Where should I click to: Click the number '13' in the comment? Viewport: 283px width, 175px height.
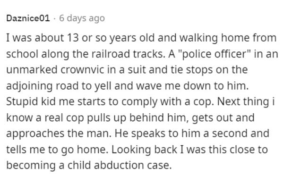pyautogui.click(x=73, y=38)
